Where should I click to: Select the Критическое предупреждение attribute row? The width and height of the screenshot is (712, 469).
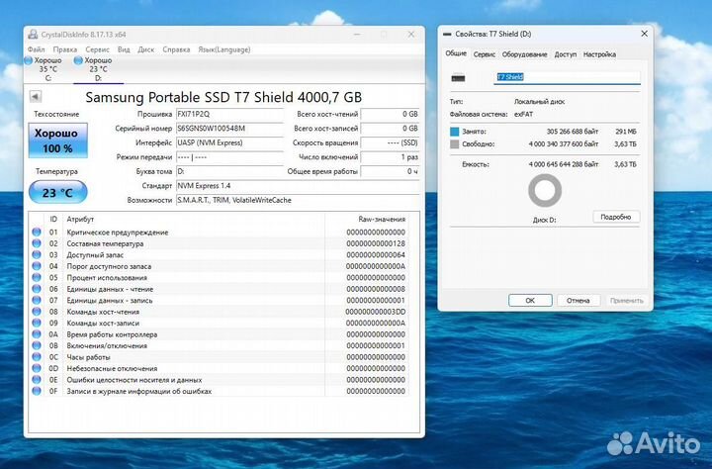220,233
